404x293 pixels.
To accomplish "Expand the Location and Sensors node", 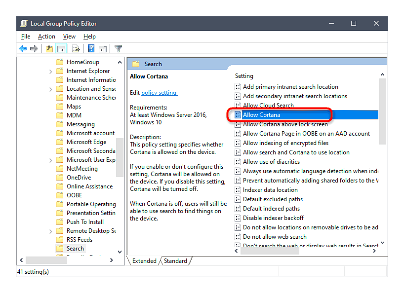I will click(51, 89).
